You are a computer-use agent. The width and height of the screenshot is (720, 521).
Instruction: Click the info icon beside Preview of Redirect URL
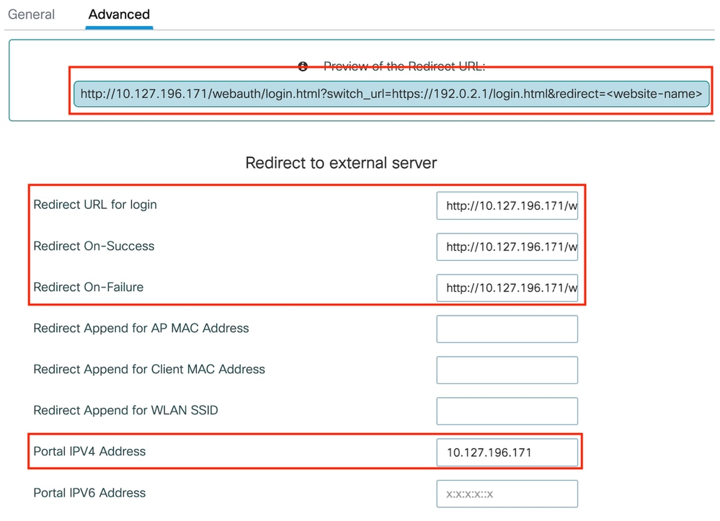pos(303,66)
